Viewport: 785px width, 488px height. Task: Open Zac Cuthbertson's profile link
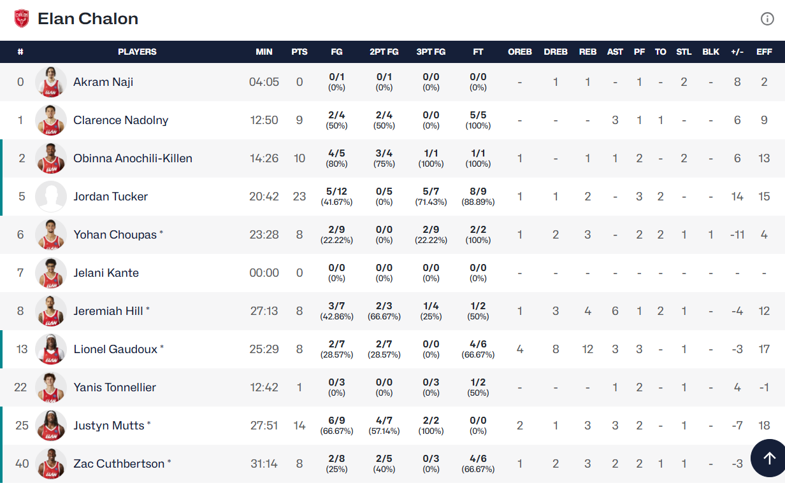coord(119,464)
